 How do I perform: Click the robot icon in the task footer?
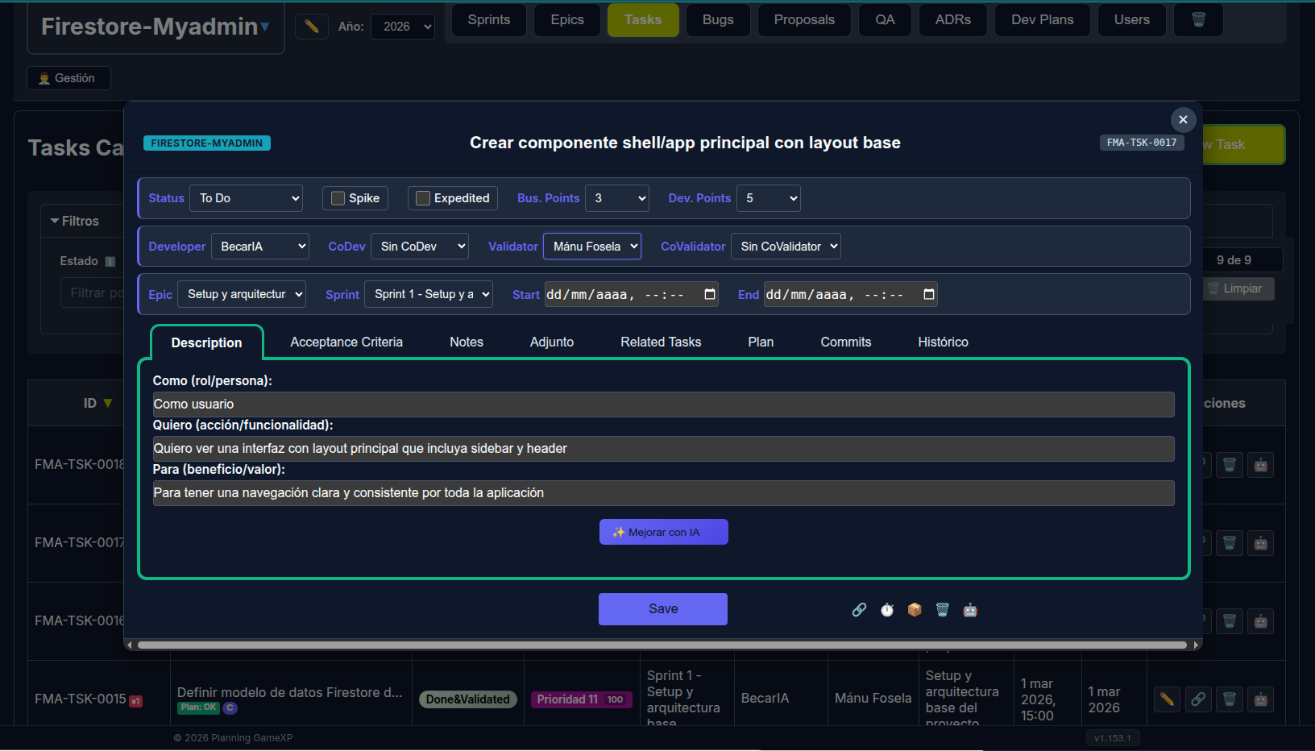coord(970,610)
